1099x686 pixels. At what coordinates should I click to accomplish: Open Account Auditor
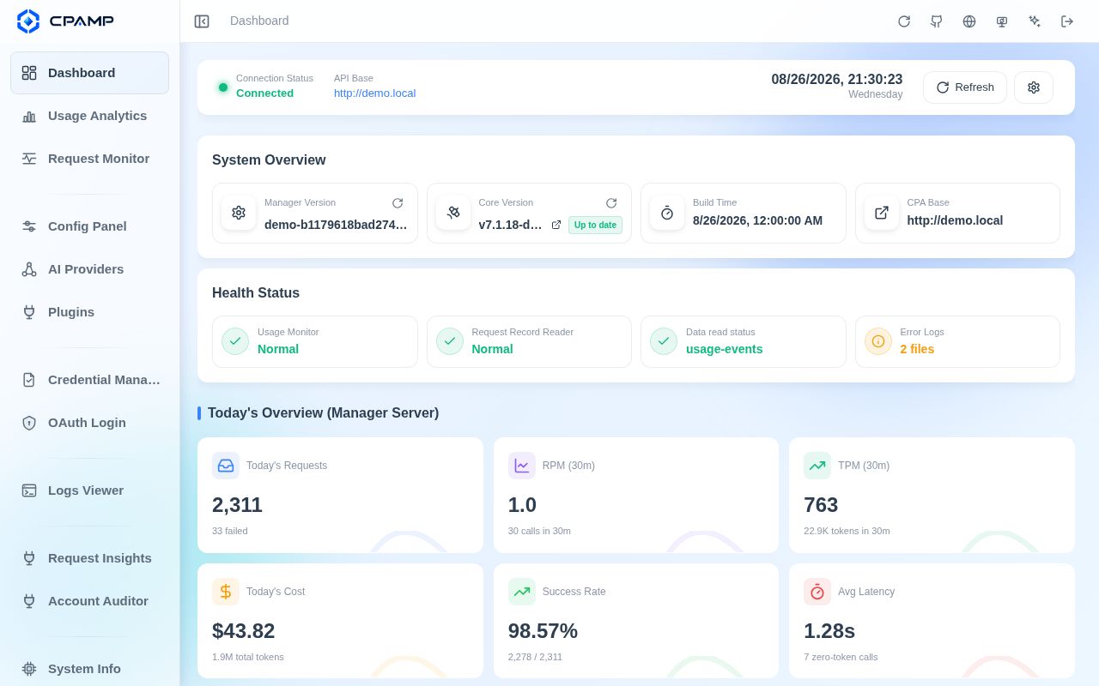tap(89, 601)
